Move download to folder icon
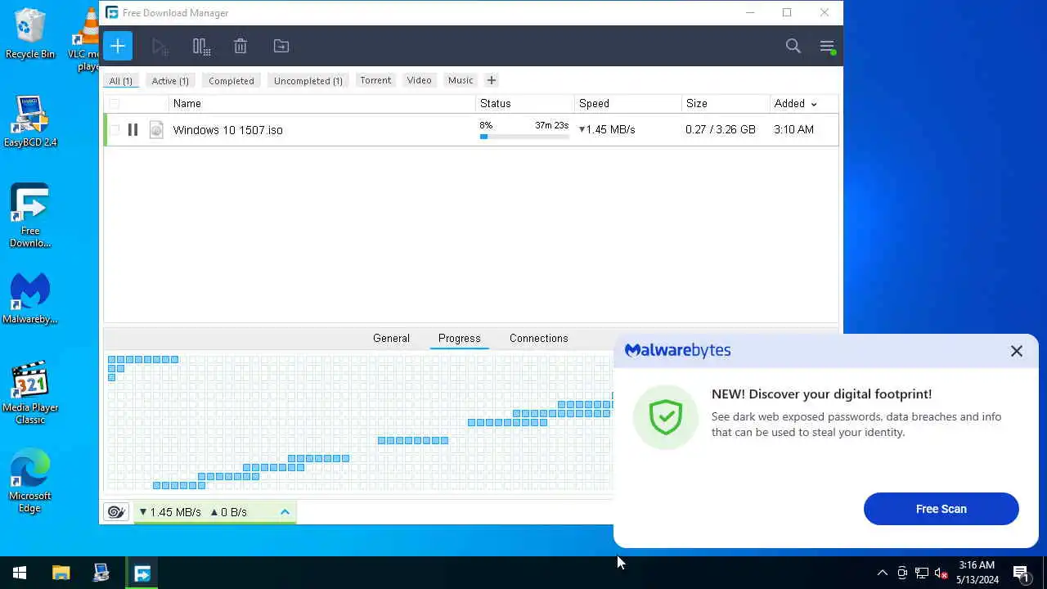Viewport: 1047px width, 589px height. [281, 47]
